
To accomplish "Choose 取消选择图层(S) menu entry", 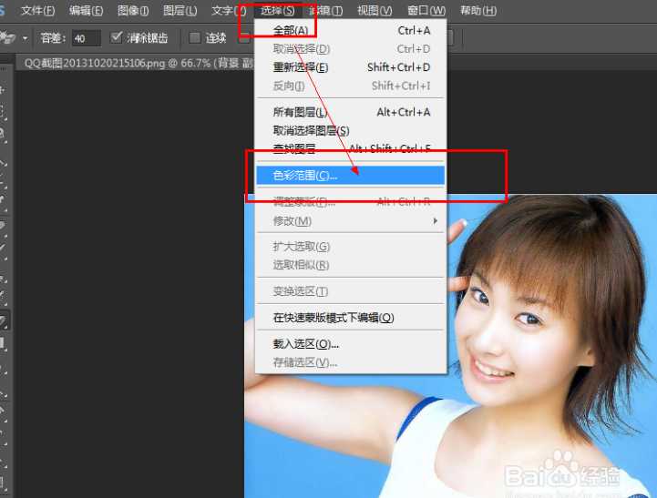I will [351, 130].
